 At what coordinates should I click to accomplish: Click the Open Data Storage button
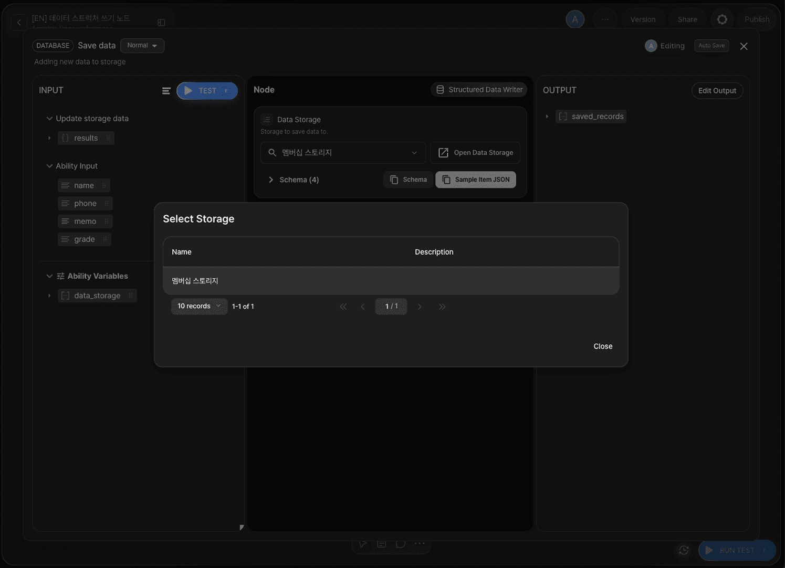point(475,153)
